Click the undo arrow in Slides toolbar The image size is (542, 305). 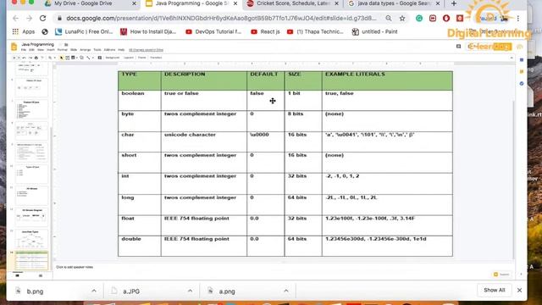coord(24,58)
